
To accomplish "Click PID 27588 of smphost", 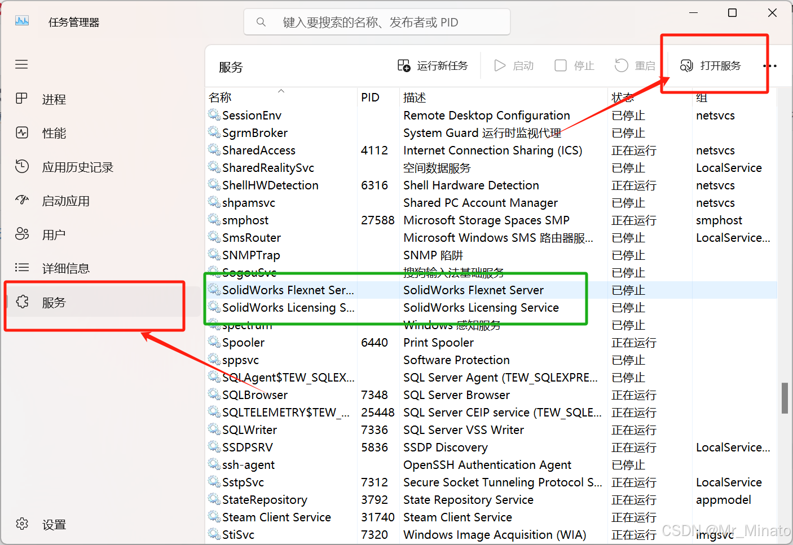I will (378, 220).
